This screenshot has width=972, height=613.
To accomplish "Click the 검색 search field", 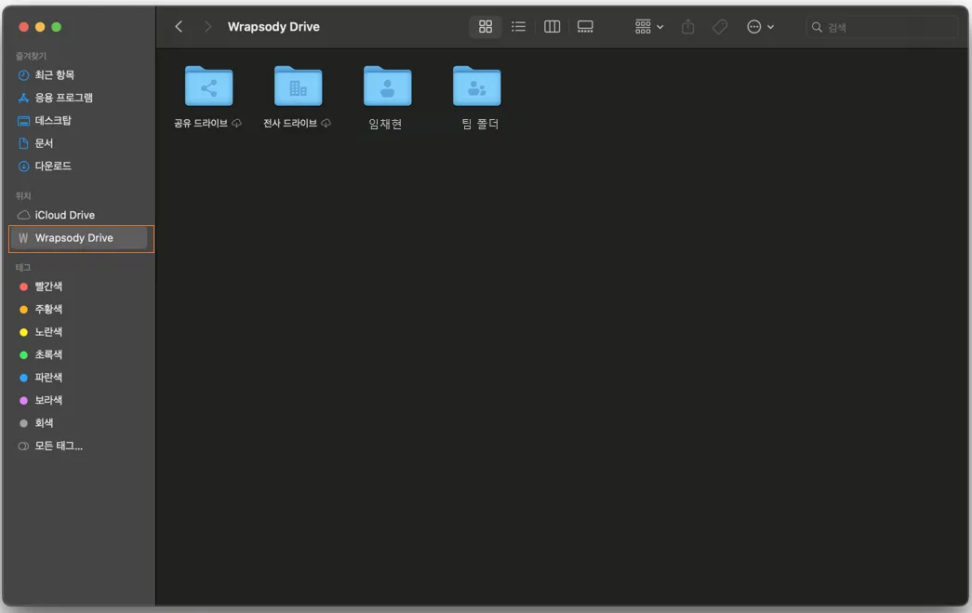I will click(882, 27).
